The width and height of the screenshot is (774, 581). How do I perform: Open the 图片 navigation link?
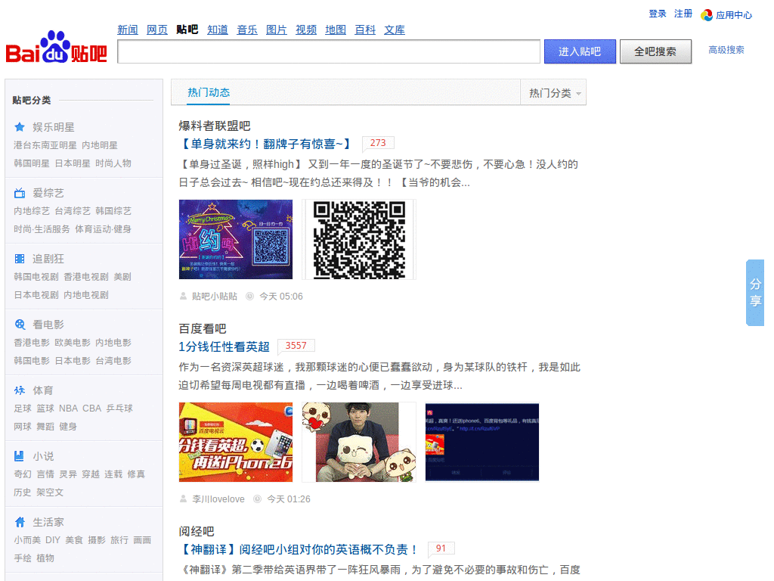click(x=277, y=30)
